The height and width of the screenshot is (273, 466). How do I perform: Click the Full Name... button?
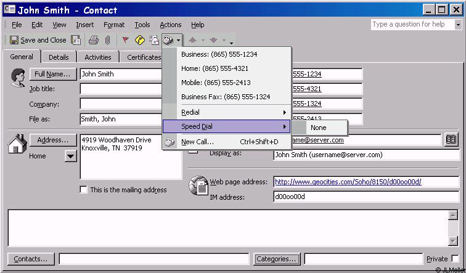pos(53,74)
